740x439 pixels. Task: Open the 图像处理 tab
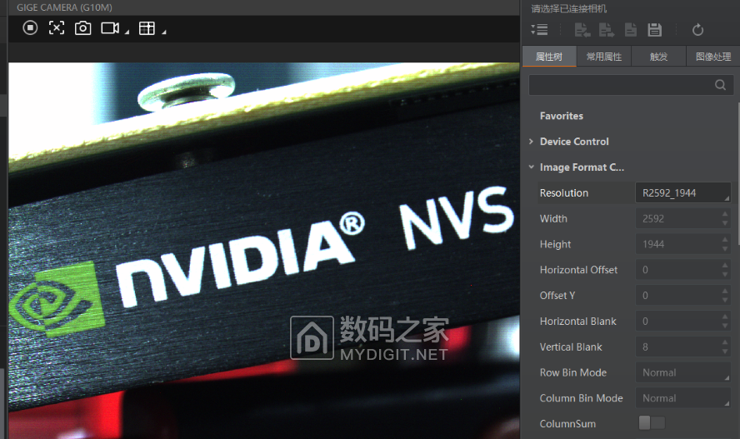(713, 57)
